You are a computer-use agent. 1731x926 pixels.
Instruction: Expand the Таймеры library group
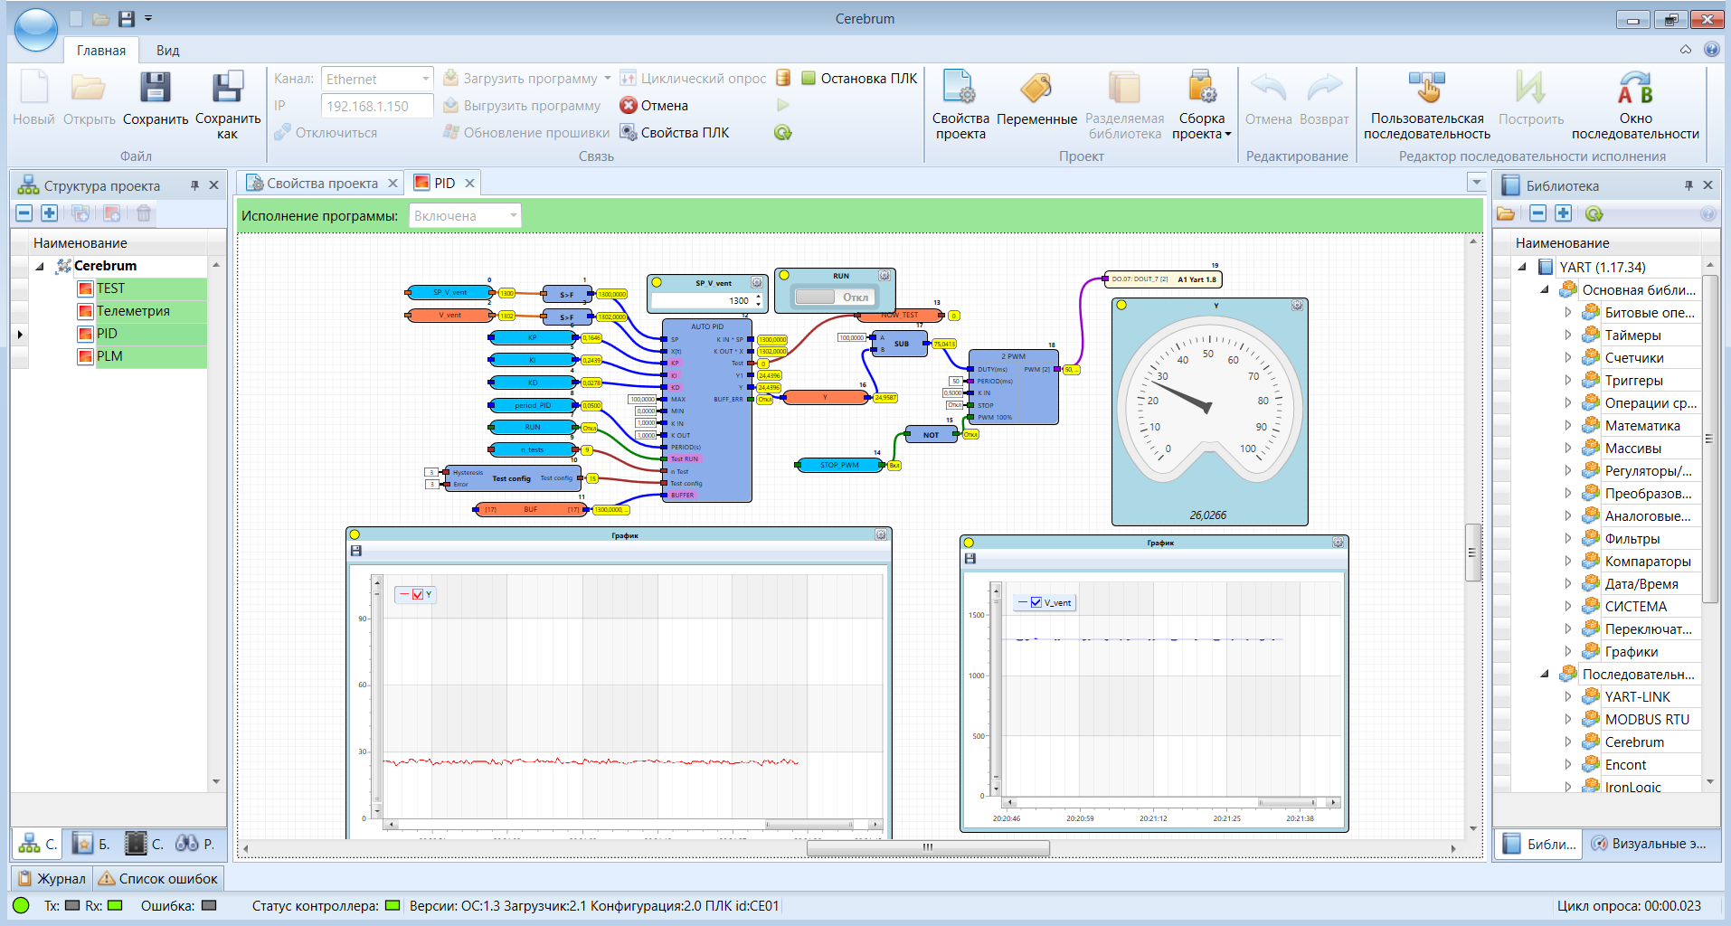click(1568, 335)
